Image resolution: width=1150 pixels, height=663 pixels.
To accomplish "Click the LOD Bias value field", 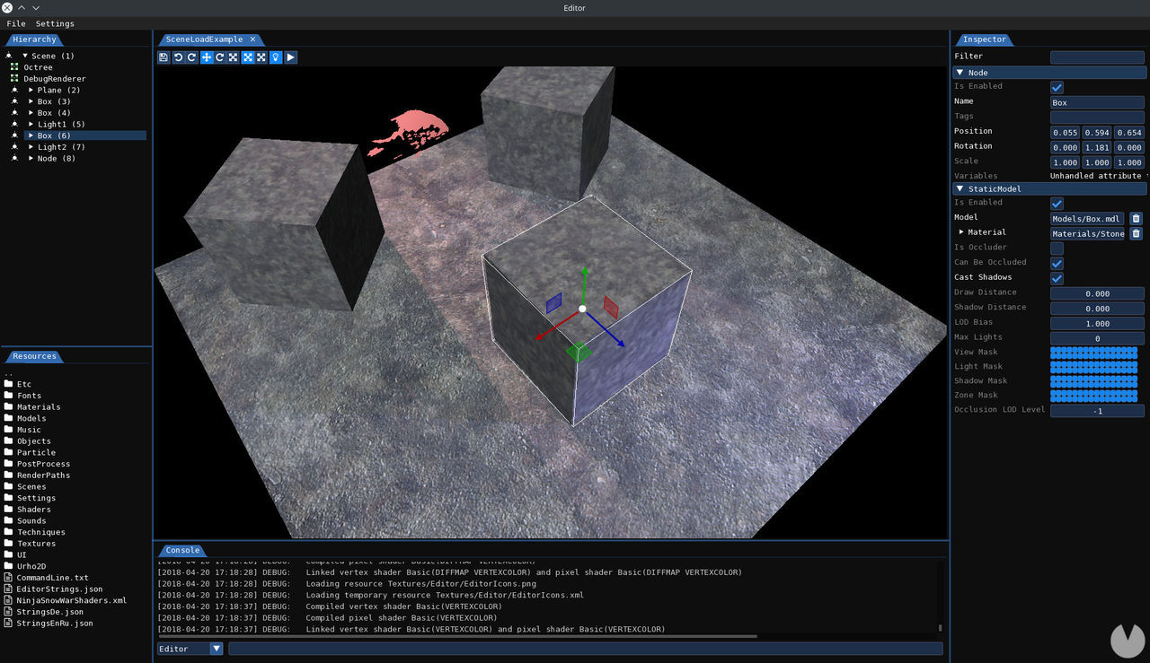I will [1097, 324].
